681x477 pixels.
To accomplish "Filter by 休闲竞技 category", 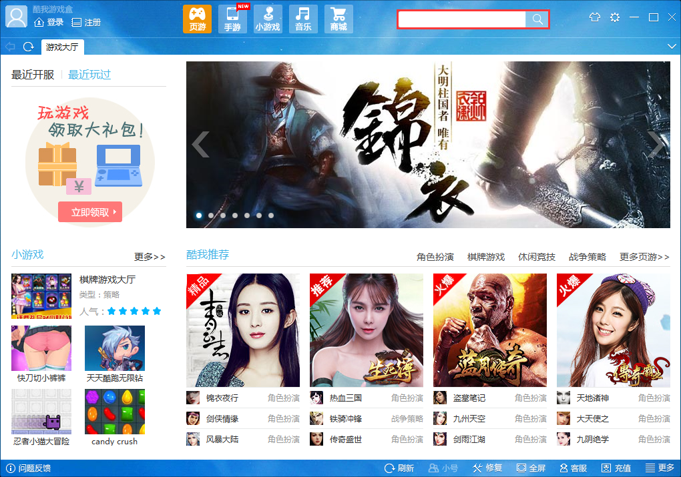I will [x=536, y=257].
